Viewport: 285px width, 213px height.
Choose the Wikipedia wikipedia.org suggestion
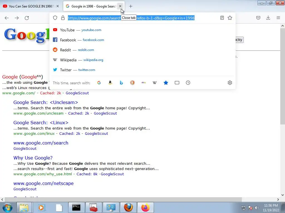click(x=142, y=60)
